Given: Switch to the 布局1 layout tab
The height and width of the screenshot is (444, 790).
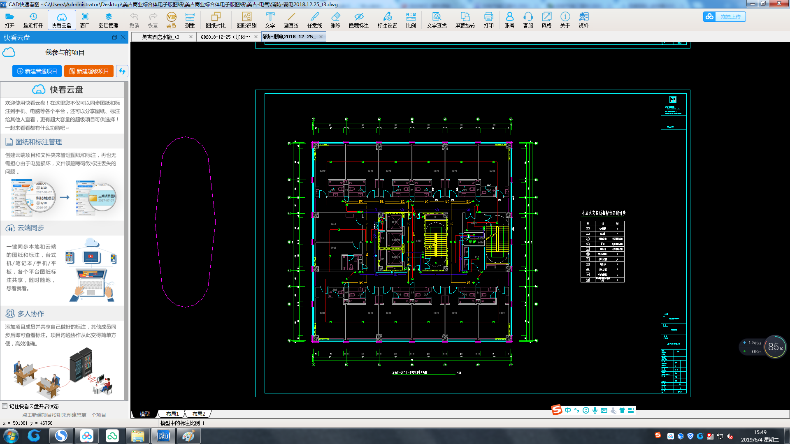Looking at the screenshot, I should 172,414.
